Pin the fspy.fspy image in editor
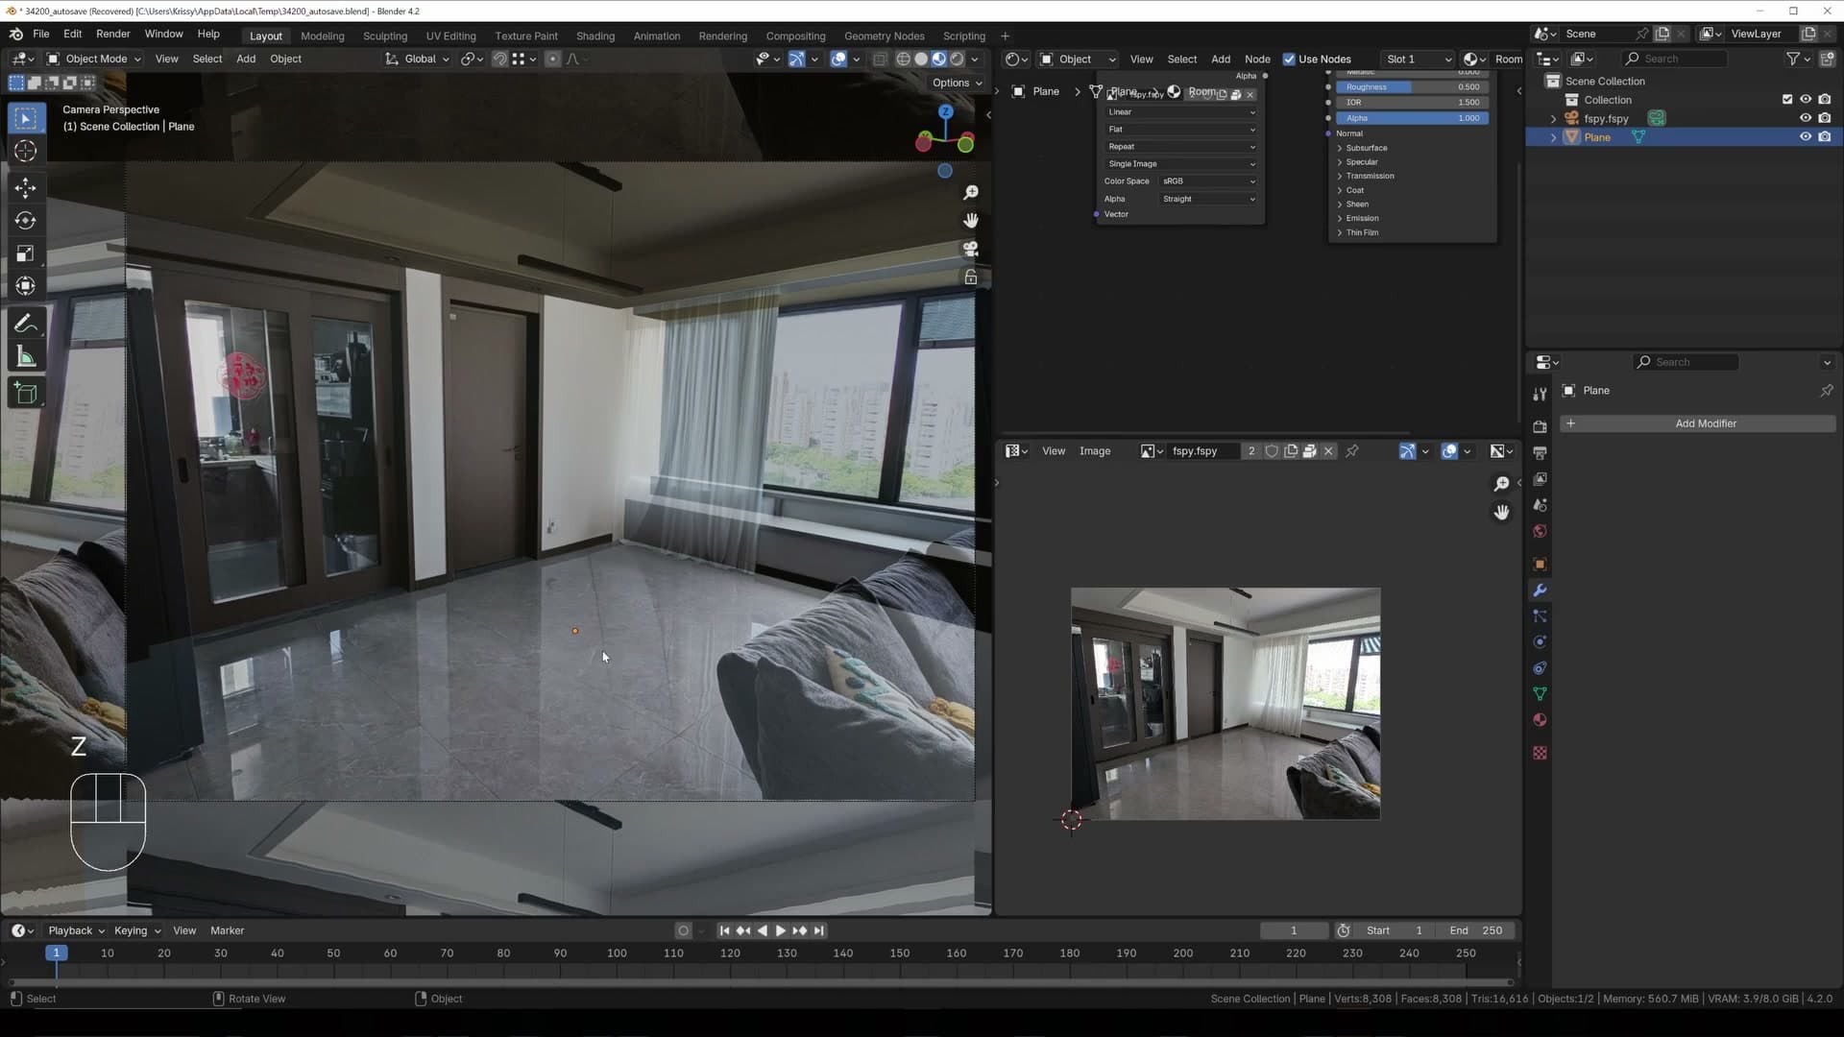The width and height of the screenshot is (1844, 1037). pyautogui.click(x=1351, y=451)
